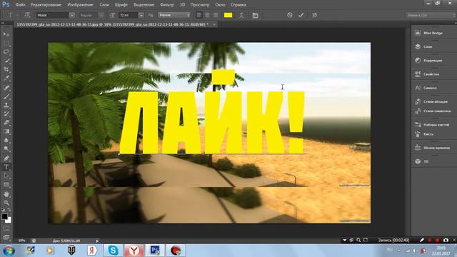This screenshot has height=257, width=457.
Task: Open the font family dropdown arrow
Action: pos(71,15)
